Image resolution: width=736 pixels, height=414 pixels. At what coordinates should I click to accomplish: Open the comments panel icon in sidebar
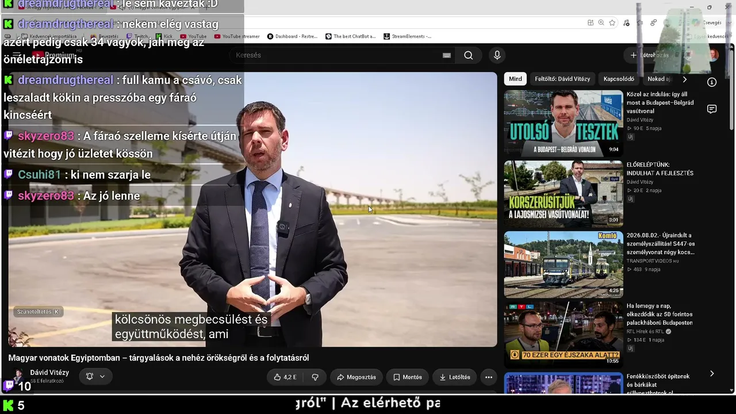tap(712, 109)
